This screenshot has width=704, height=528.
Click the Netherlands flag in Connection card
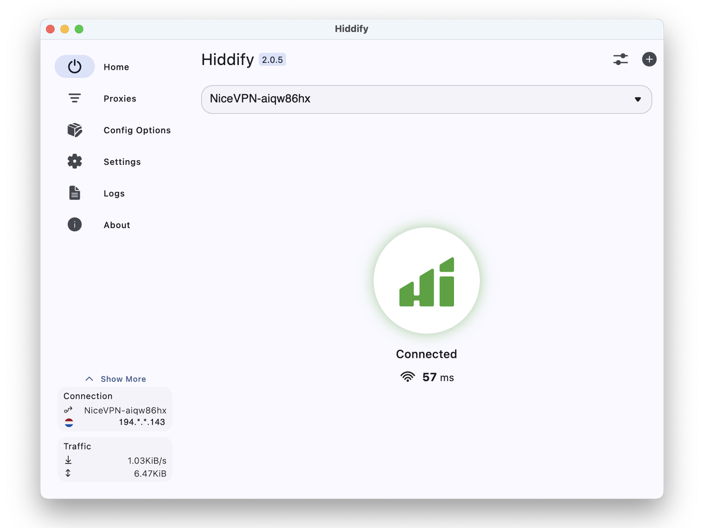69,422
